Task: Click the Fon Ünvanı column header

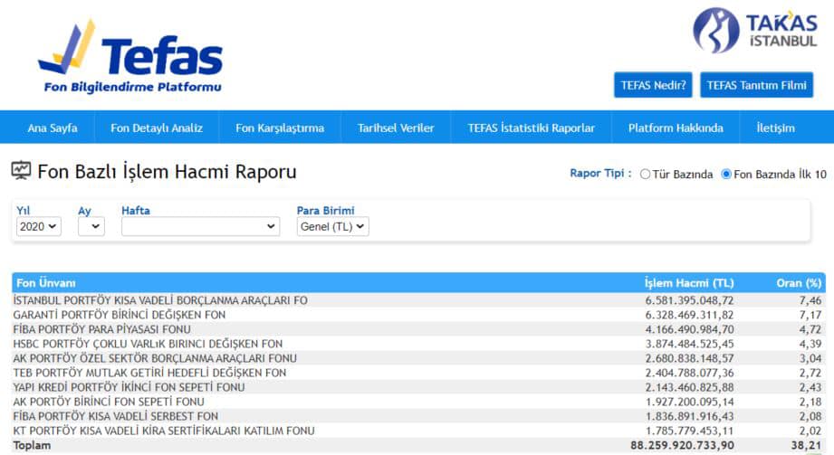Action: (x=46, y=283)
